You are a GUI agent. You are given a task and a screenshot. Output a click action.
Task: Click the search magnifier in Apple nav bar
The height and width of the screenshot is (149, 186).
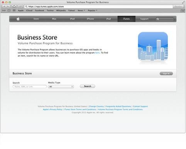pyautogui.click(x=158, y=19)
